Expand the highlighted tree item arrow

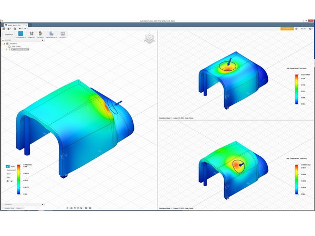[6, 49]
